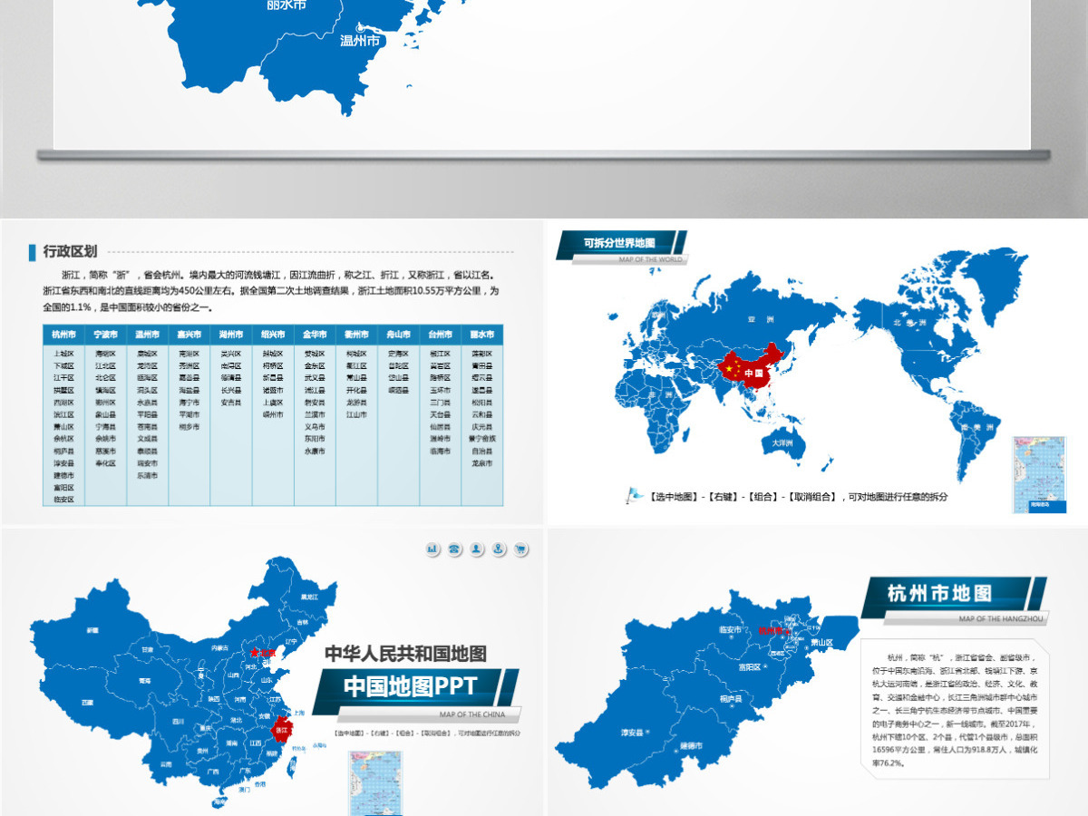Click the 黑龙江 label on China map
Screen dimensions: 1088x816
pos(307,597)
